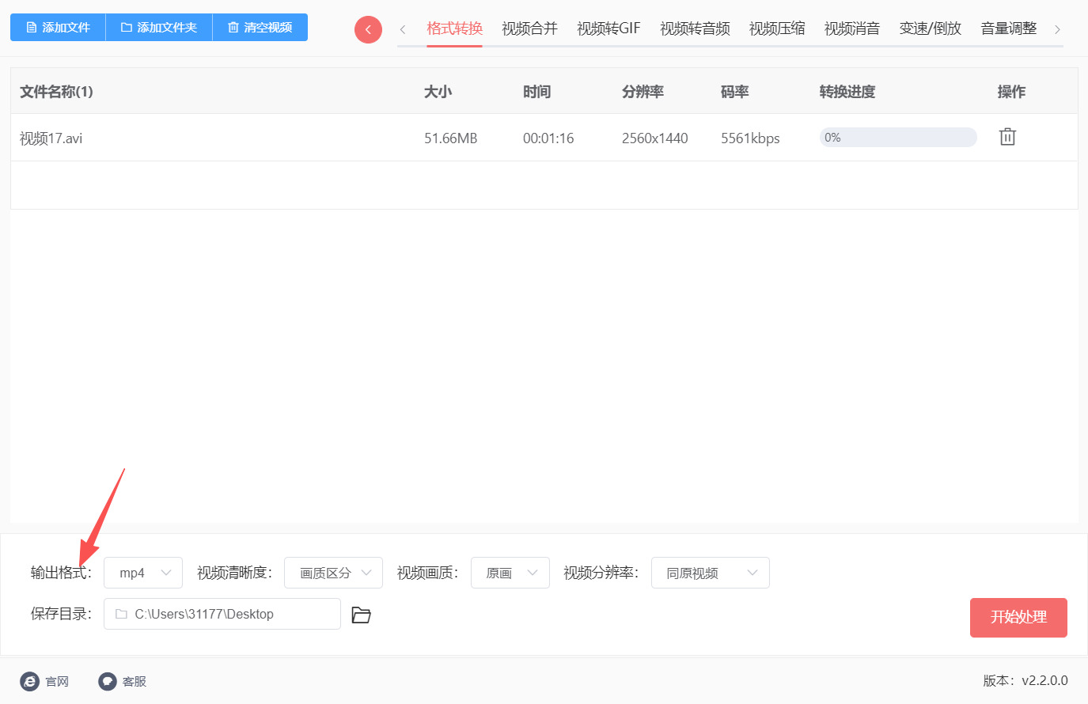The image size is (1088, 704).
Task: Delete 视频17.avi with the trash icon
Action: click(1007, 137)
